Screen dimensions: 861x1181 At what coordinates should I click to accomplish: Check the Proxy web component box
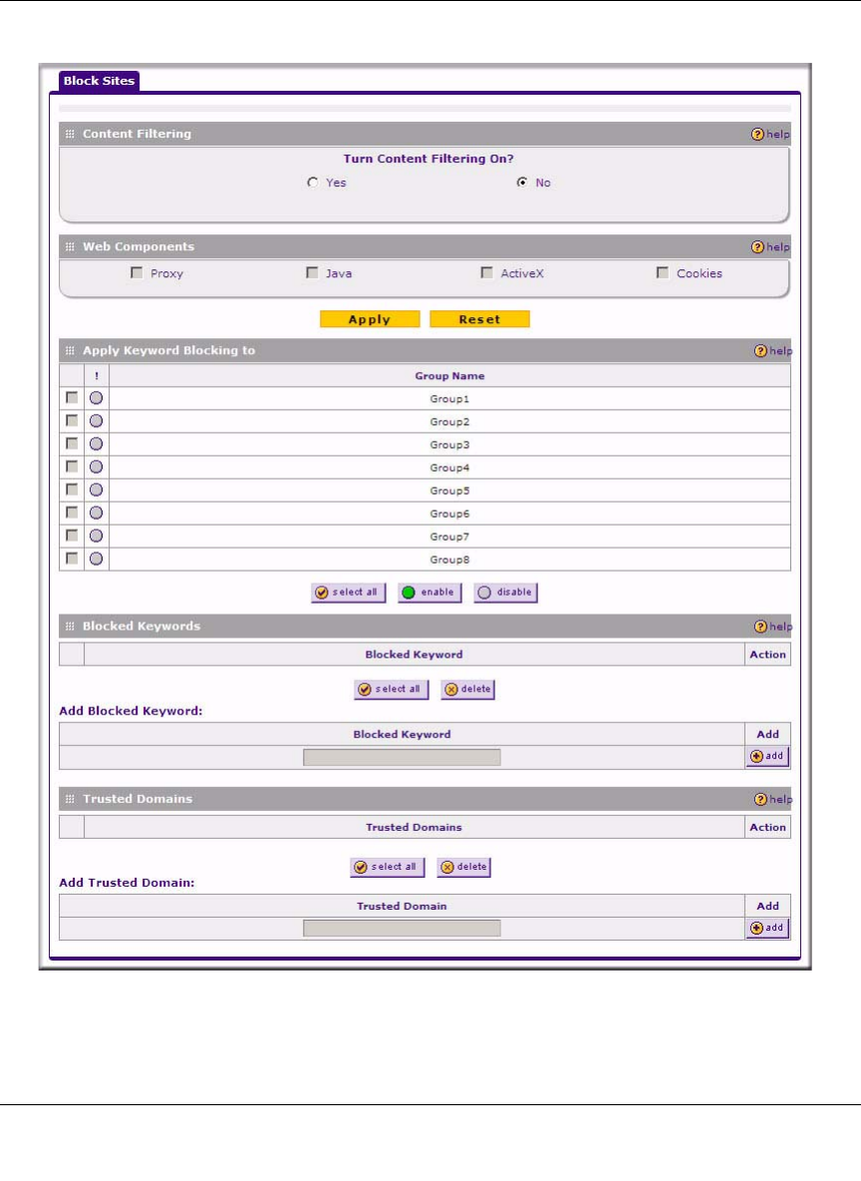137,272
